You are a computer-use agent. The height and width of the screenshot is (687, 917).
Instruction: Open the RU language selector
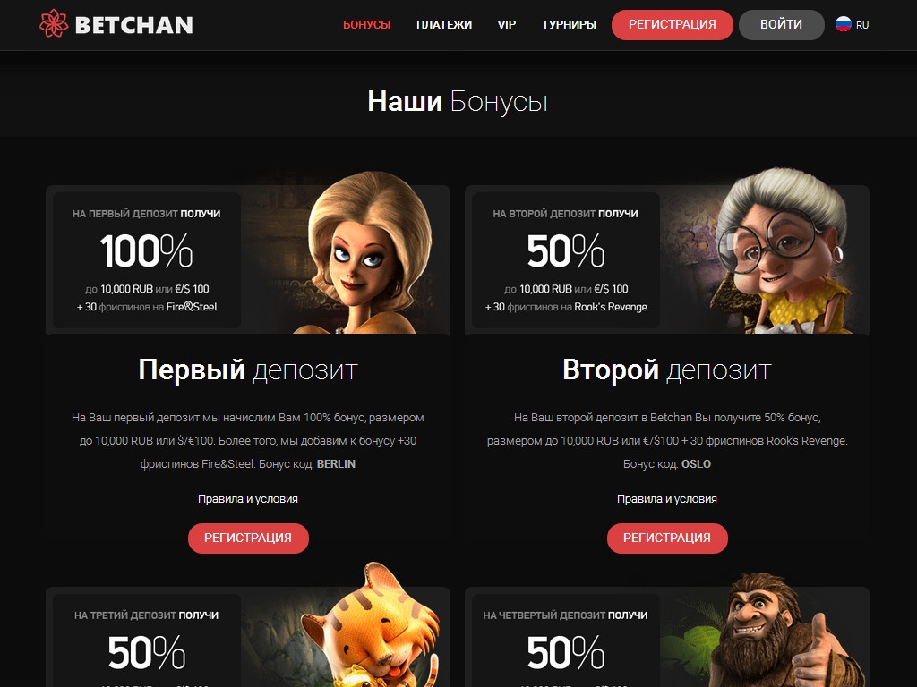(x=853, y=24)
